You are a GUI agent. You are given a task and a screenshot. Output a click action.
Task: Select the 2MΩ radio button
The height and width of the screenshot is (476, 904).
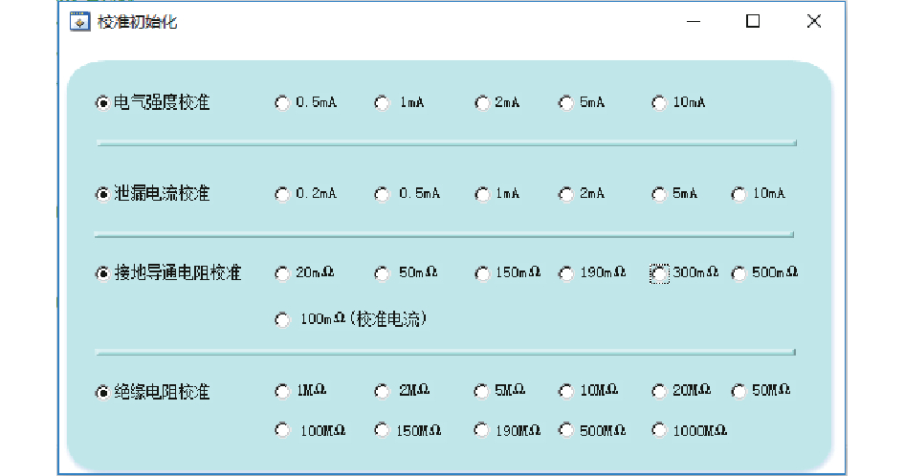coord(382,391)
